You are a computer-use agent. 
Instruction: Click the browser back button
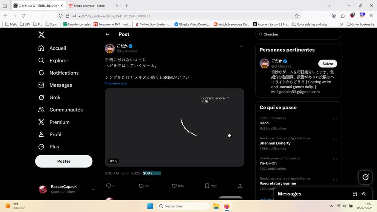[x=6, y=16]
